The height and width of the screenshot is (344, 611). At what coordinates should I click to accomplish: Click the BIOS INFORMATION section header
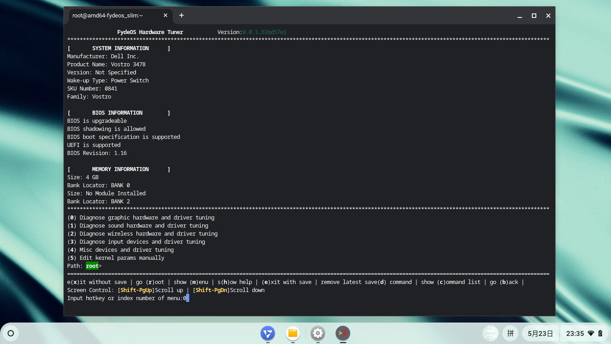[x=119, y=113]
